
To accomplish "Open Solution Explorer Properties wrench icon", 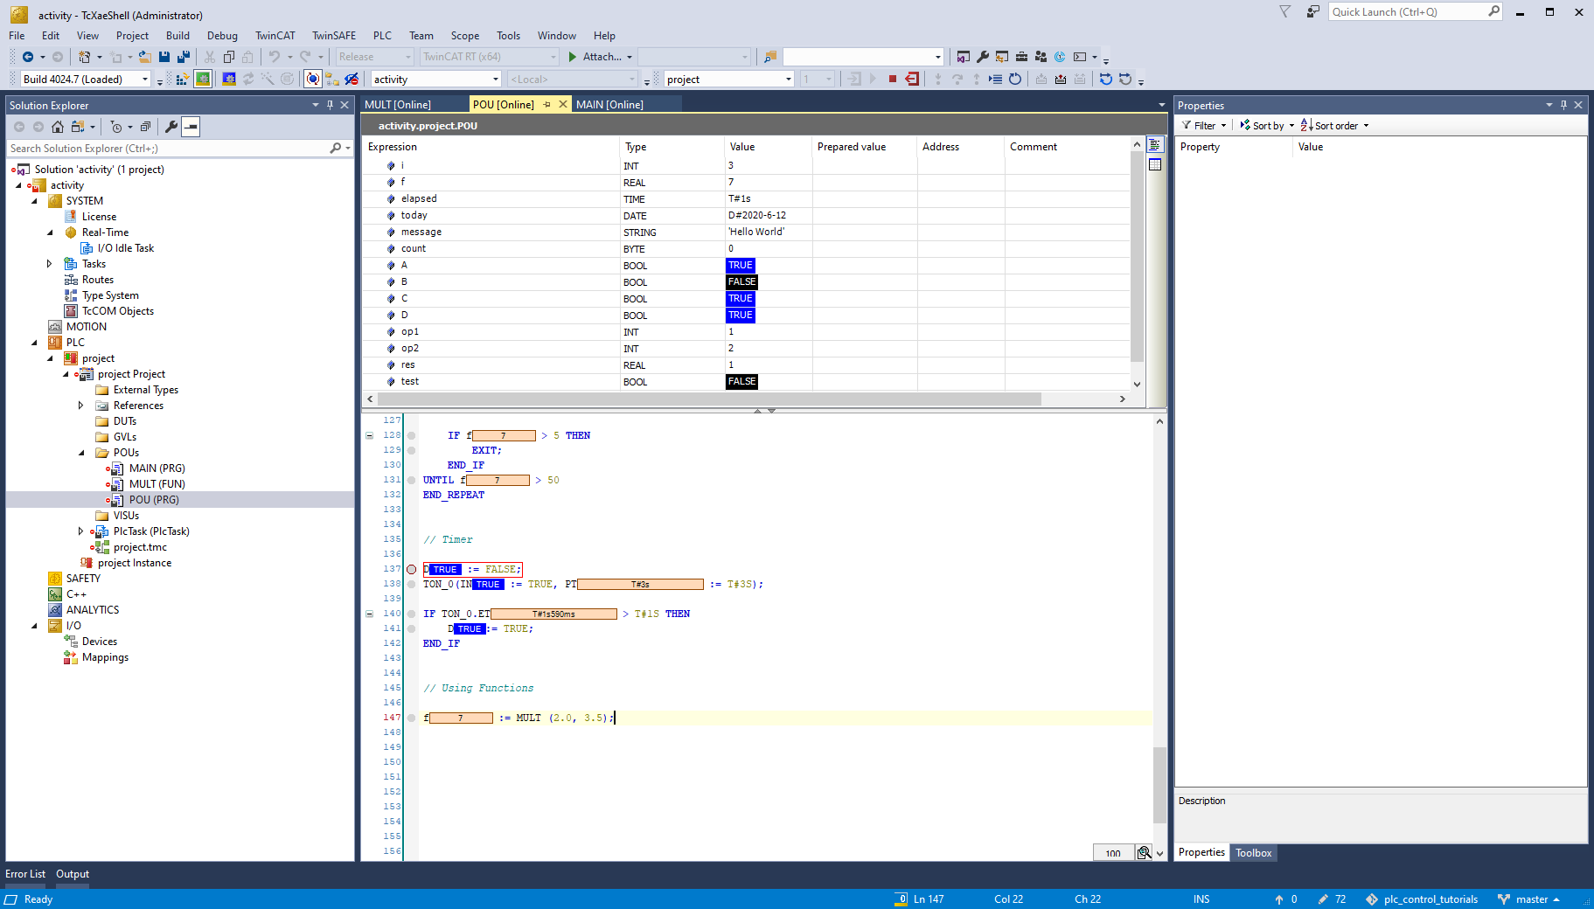I will click(171, 127).
